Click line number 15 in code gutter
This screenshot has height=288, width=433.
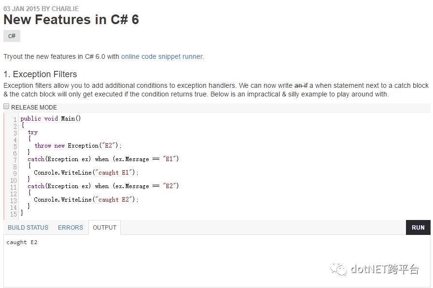pos(14,214)
